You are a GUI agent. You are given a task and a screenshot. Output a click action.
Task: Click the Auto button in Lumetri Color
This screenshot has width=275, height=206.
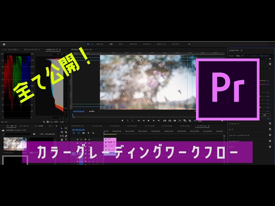click(x=265, y=115)
